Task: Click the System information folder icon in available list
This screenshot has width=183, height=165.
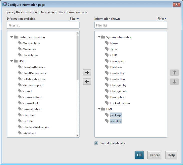Action: pyautogui.click(x=16, y=37)
